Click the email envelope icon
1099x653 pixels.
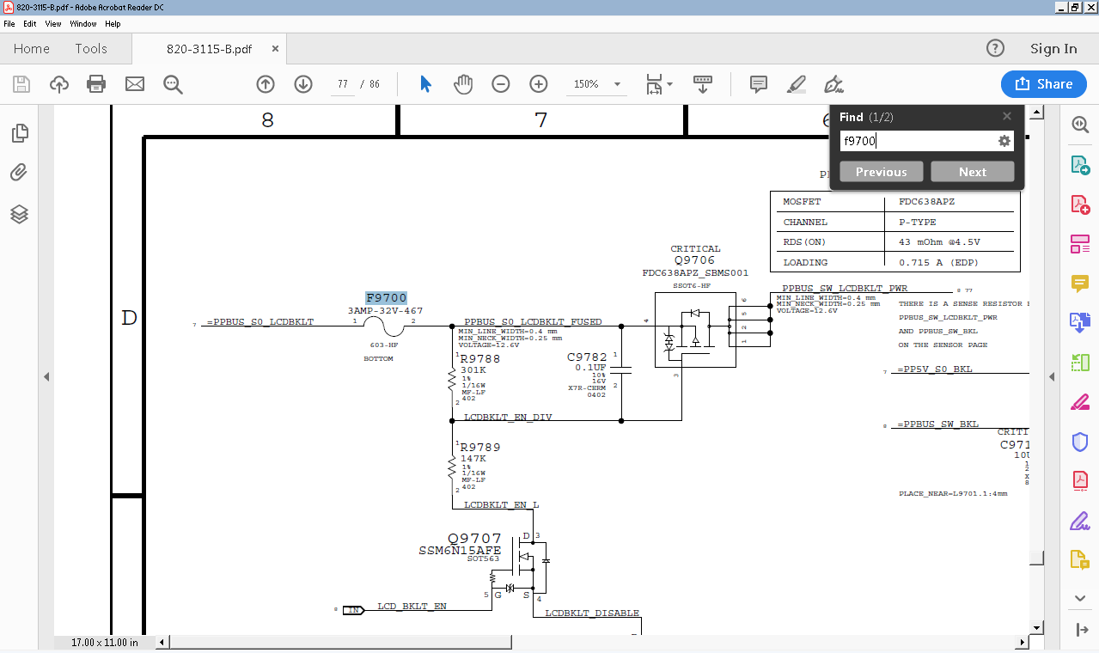[135, 83]
